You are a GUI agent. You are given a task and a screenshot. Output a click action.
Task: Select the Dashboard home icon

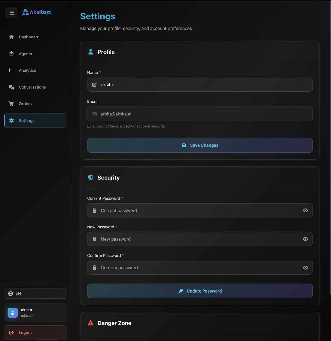11,37
